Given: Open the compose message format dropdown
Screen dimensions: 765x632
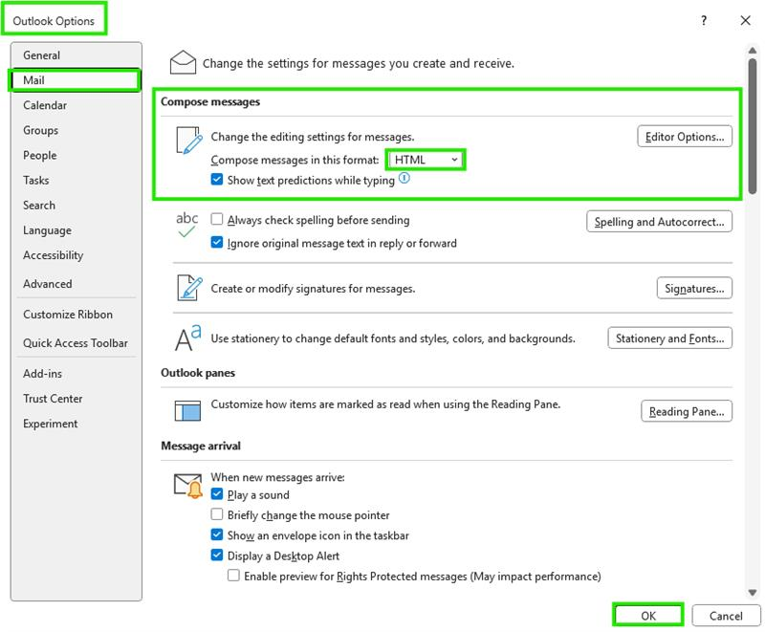Looking at the screenshot, I should coord(426,160).
